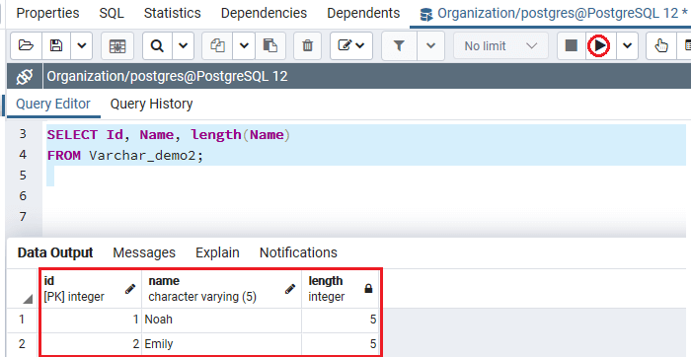Select the Query Editor tab
Screen dimensions: 691x357
53,104
